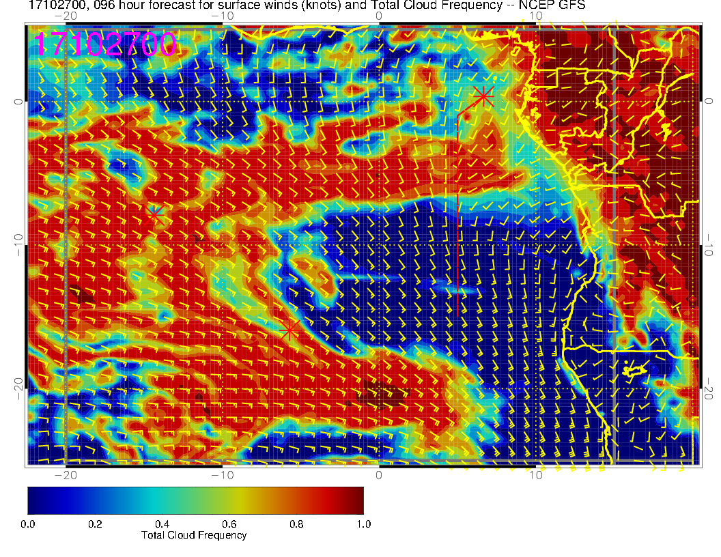This screenshot has height=557, width=721.
Task: Click the 10 longitude label on the top axis
Action: (536, 16)
